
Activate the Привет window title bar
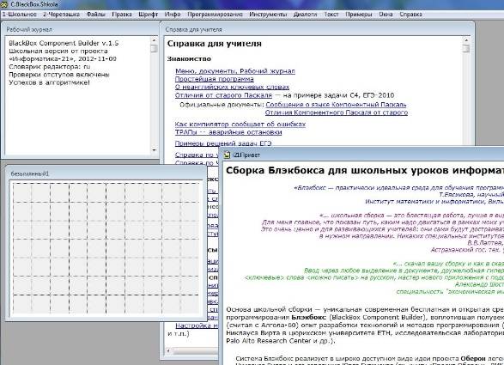pyautogui.click(x=362, y=155)
